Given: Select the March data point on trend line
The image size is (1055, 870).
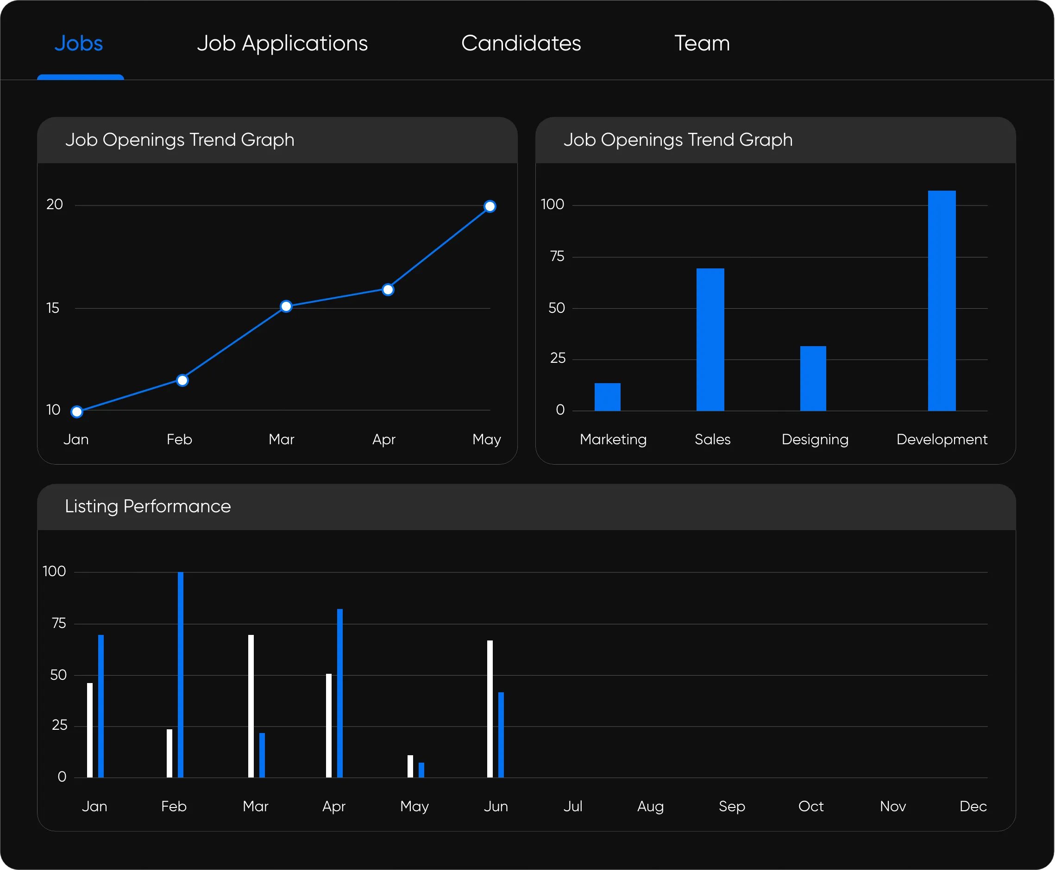Looking at the screenshot, I should coord(286,306).
